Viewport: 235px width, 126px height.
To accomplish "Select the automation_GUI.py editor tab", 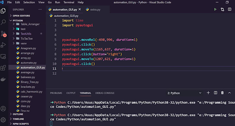I will 65,10.
